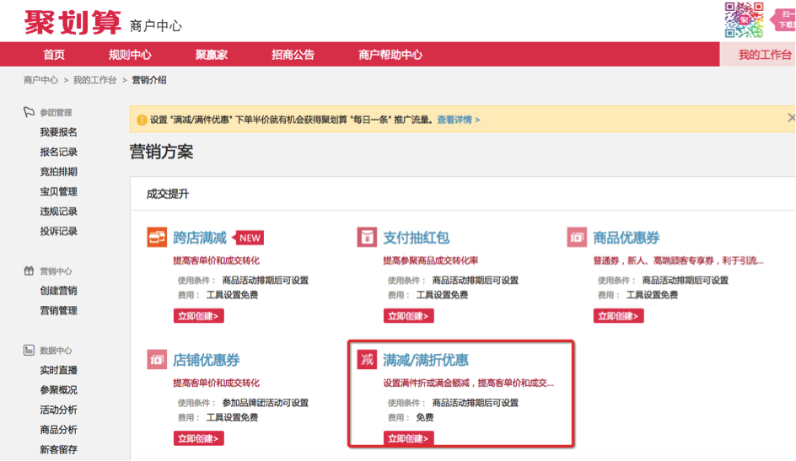
Task: Select 创建营销 in sidebar
Action: point(59,291)
